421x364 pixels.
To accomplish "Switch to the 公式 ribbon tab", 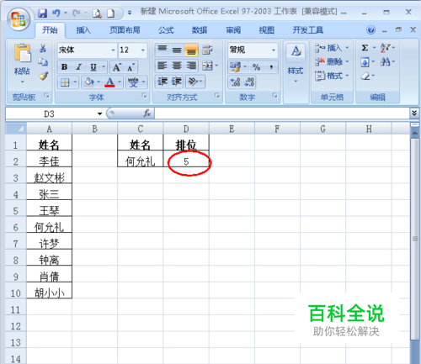I will coord(166,30).
